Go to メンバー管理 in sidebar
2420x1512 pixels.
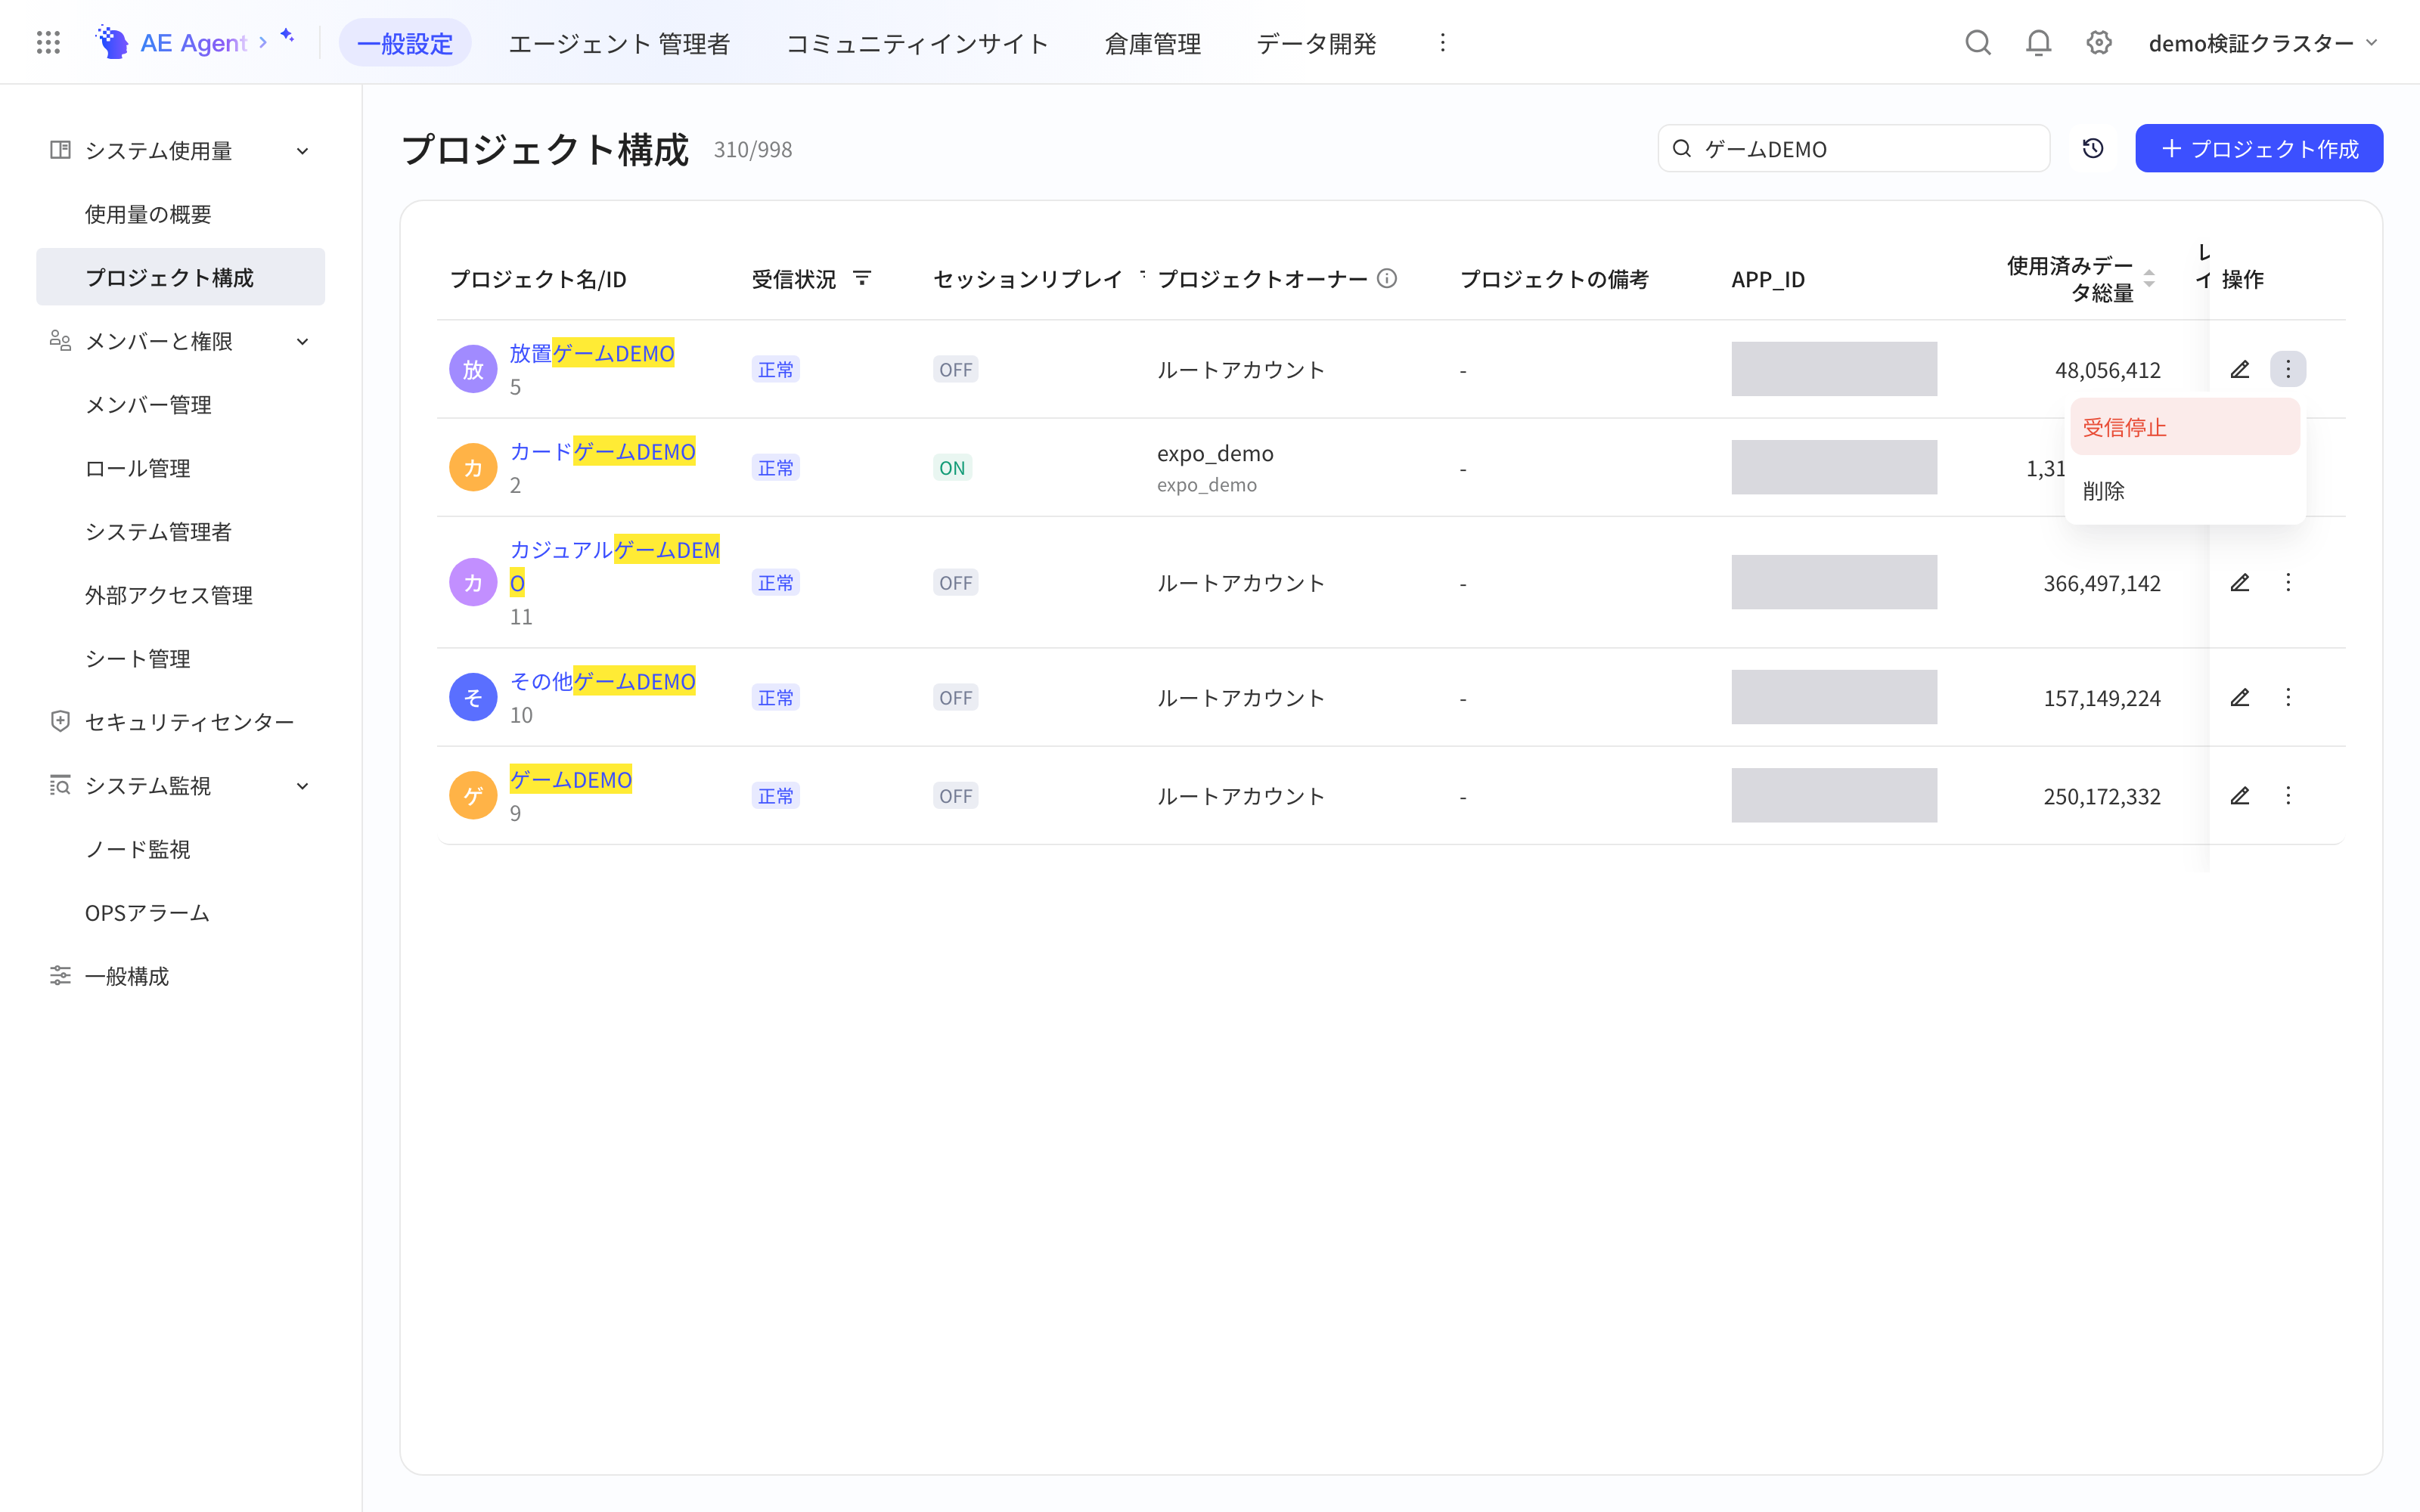pyautogui.click(x=148, y=404)
